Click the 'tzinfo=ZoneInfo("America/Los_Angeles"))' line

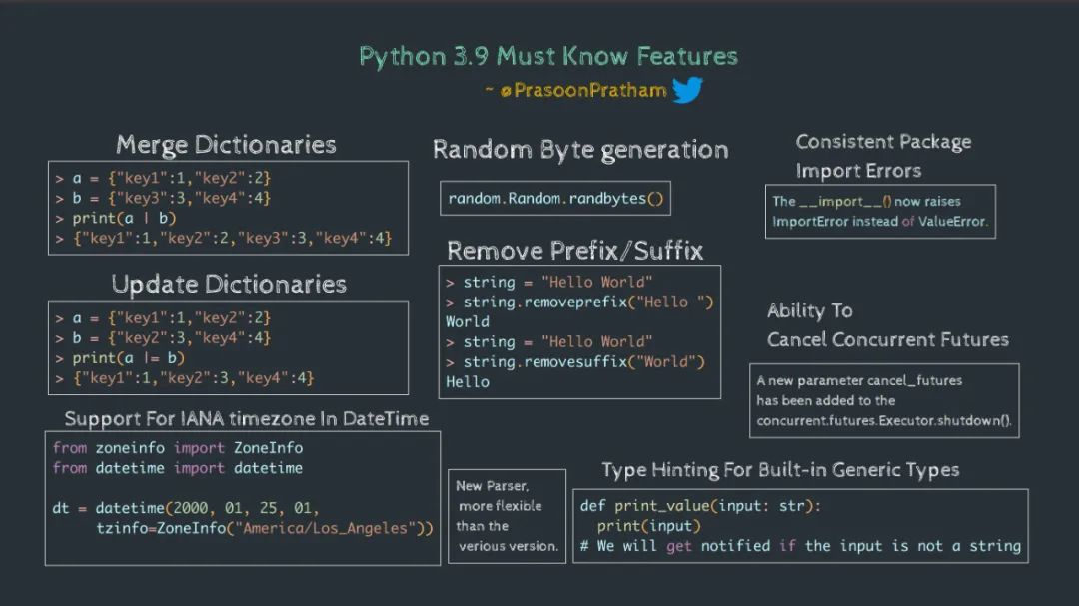pyautogui.click(x=264, y=528)
